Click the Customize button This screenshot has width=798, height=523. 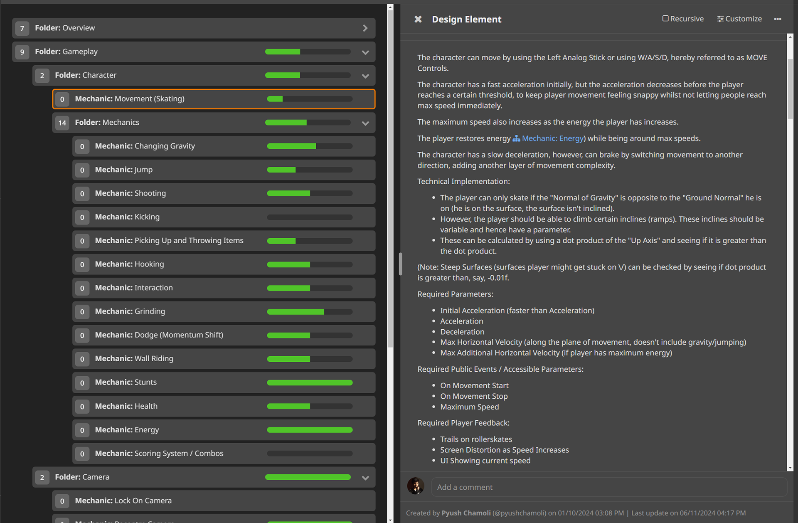744,19
